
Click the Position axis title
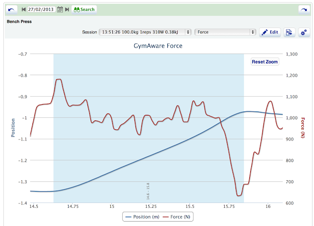pyautogui.click(x=13, y=128)
